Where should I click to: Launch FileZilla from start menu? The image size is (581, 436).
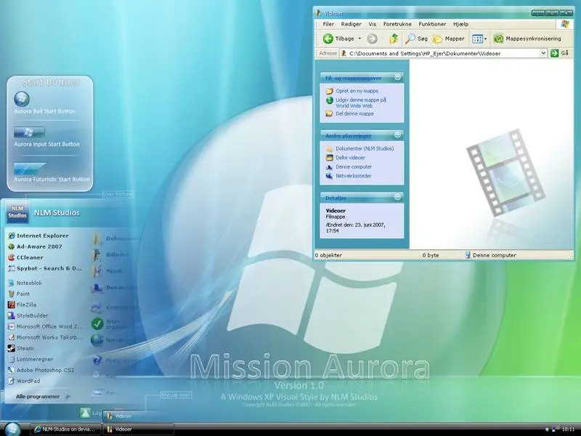(22, 304)
